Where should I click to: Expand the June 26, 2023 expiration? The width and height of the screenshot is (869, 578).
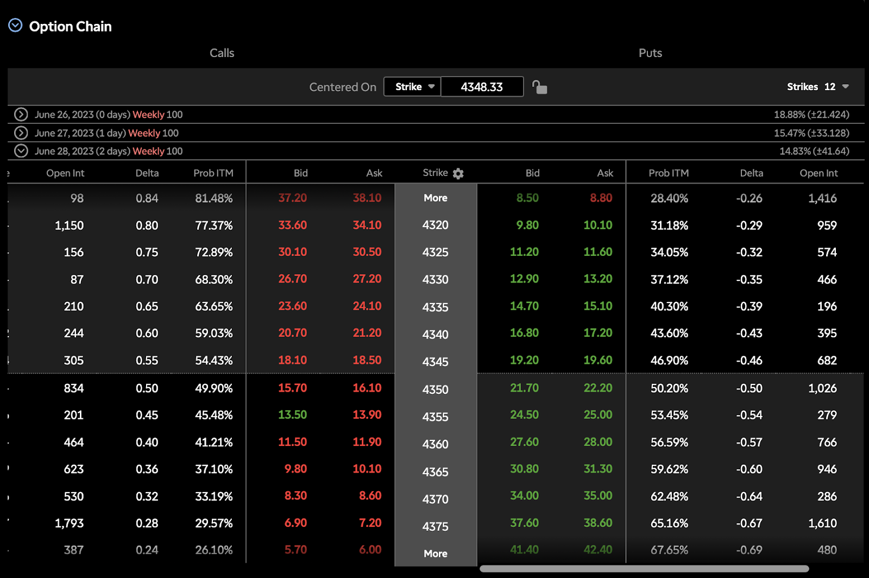pos(21,114)
